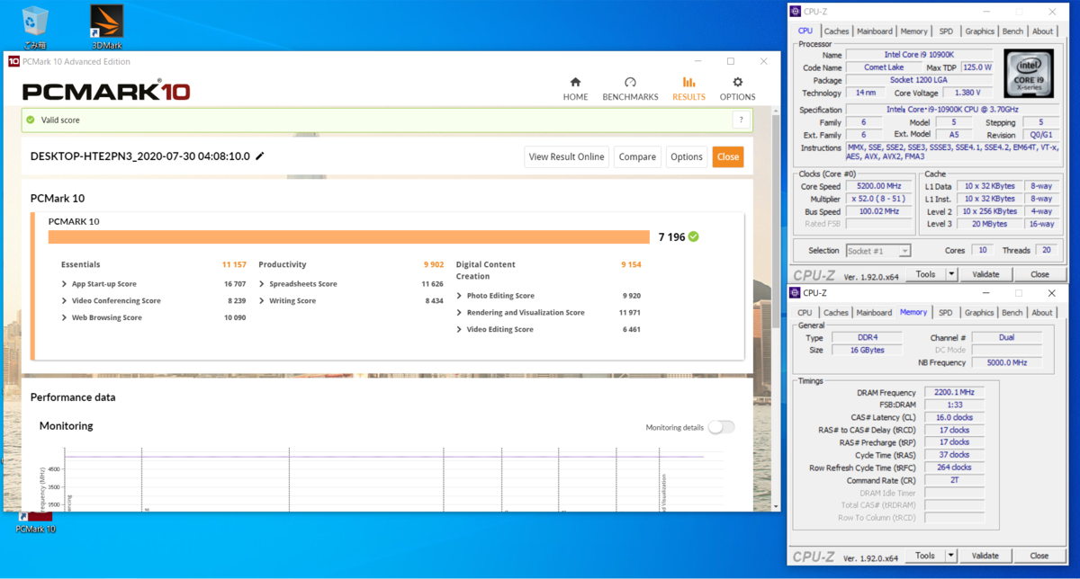
Task: Switch to Bench tab in lower CPU-Z
Action: (1012, 313)
